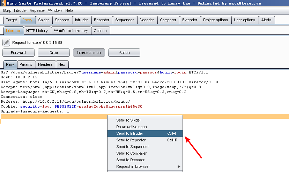
Task: Choose Send to Comparer
Action: point(145,153)
